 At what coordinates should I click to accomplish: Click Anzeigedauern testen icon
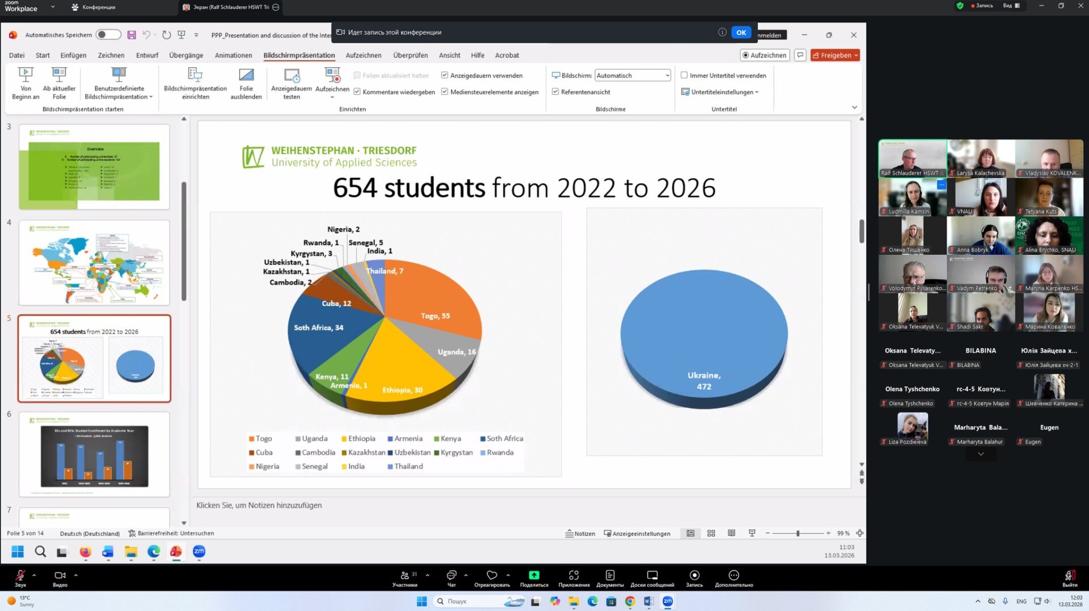pyautogui.click(x=292, y=75)
